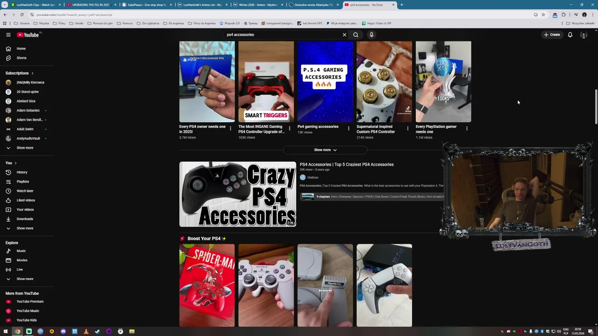Open the Windows Start menu

[x=6, y=331]
